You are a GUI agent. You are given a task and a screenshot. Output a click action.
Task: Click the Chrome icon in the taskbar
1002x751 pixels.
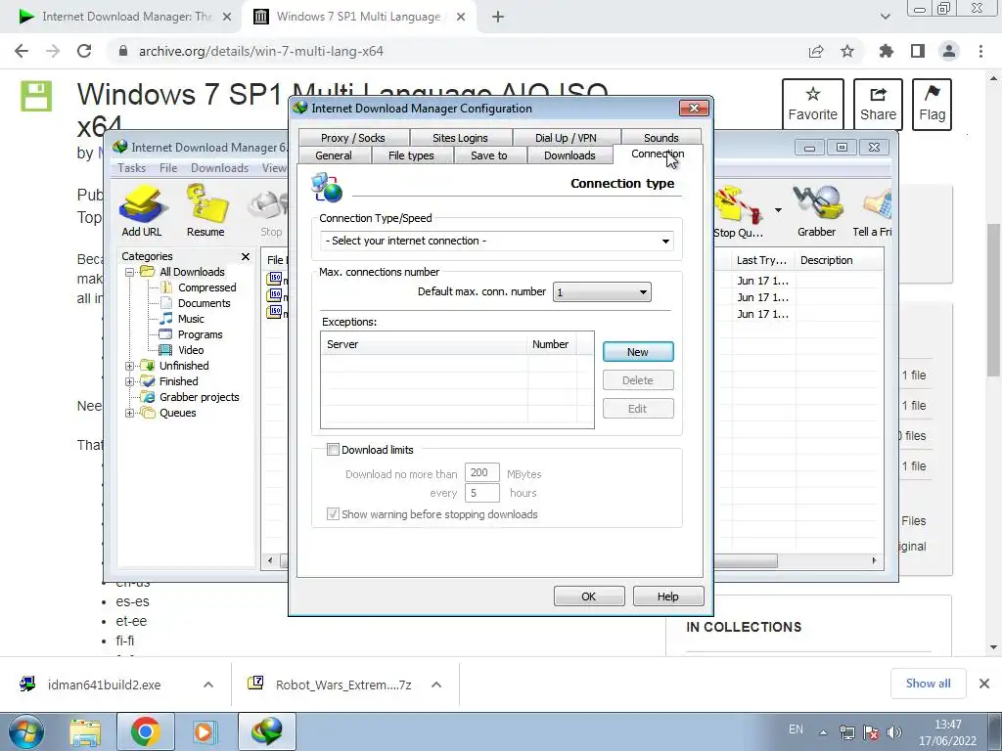click(145, 731)
